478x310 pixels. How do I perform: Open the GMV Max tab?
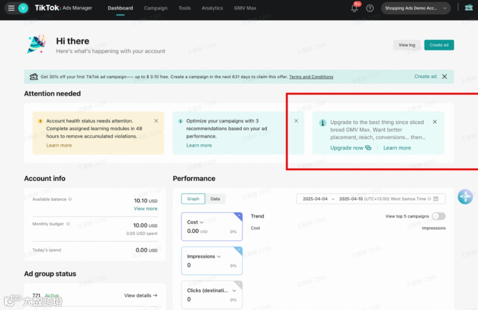coord(245,8)
